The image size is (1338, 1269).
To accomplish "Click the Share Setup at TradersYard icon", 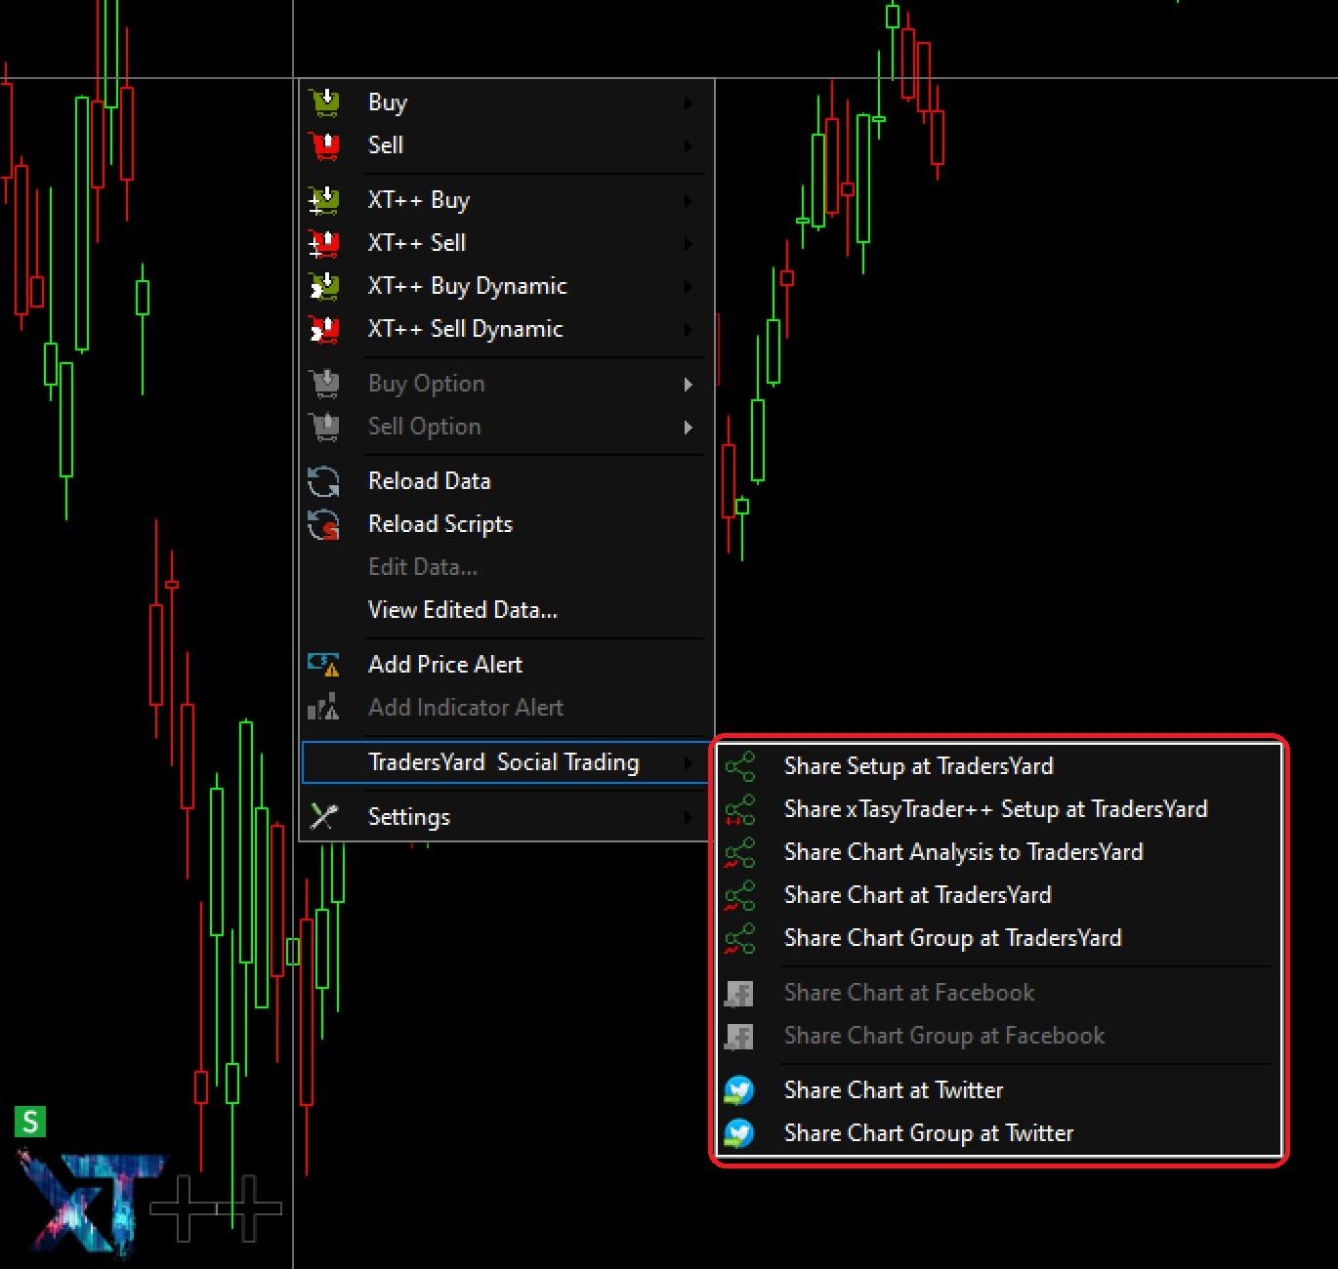I will pyautogui.click(x=740, y=766).
